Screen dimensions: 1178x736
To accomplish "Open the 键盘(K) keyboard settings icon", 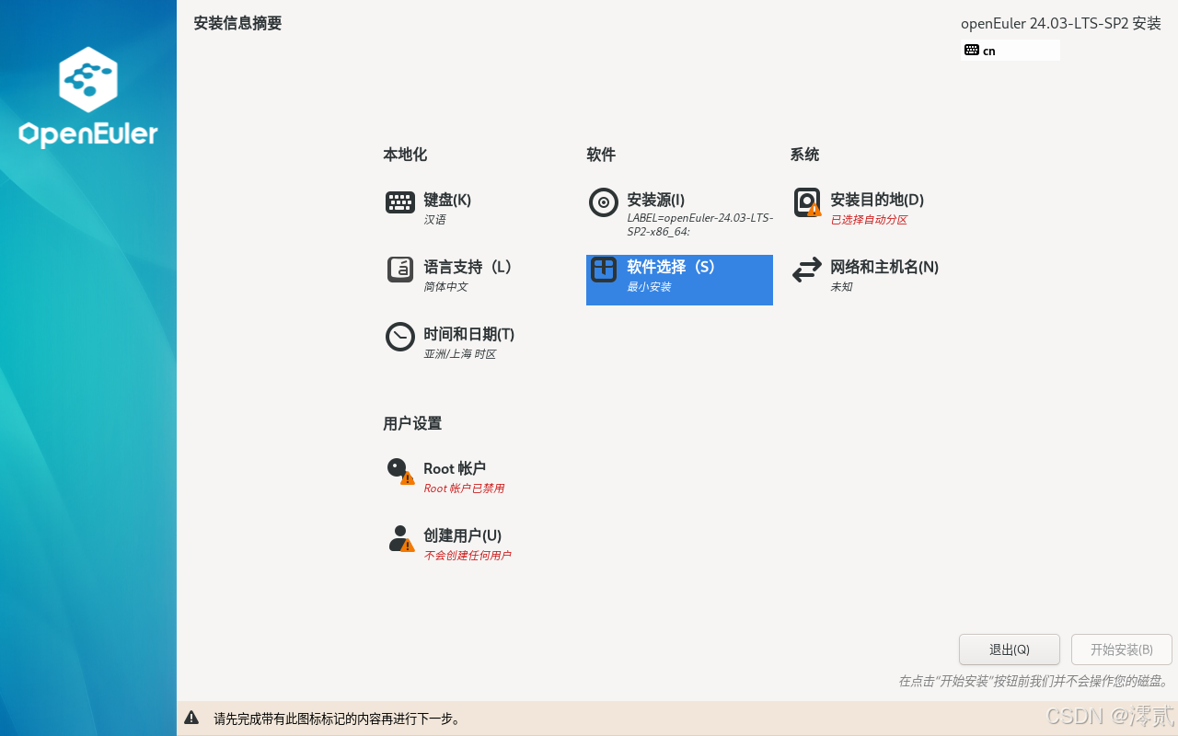I will click(399, 202).
